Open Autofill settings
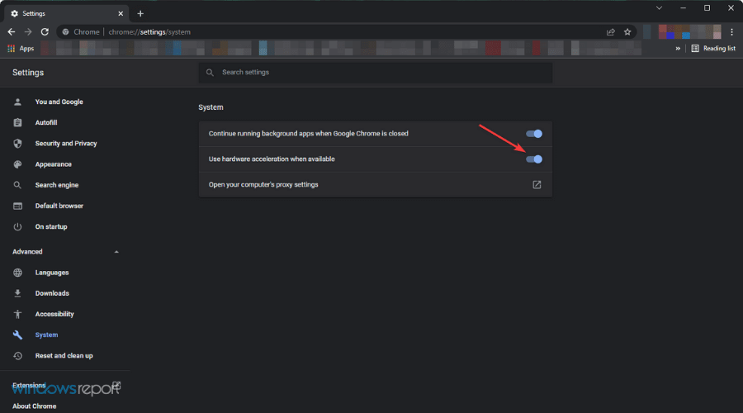Screen dimensions: 743x413 click(46, 123)
